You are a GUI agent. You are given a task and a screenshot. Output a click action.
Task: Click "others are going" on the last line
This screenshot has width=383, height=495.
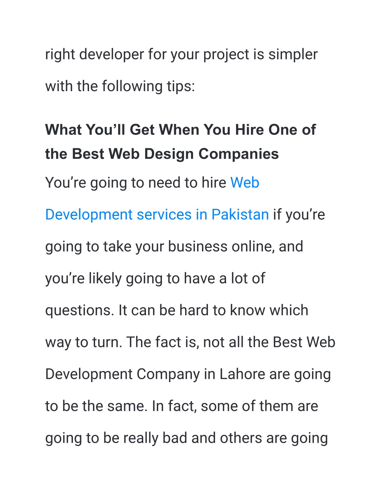click(274, 439)
